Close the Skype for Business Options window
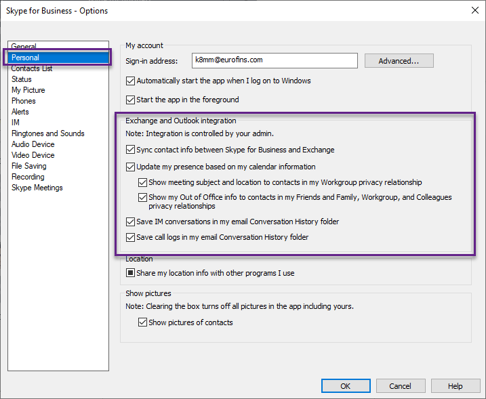 pos(475,10)
